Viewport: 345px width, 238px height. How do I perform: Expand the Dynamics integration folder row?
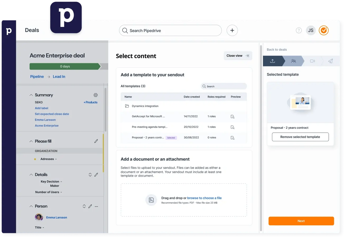[184, 106]
